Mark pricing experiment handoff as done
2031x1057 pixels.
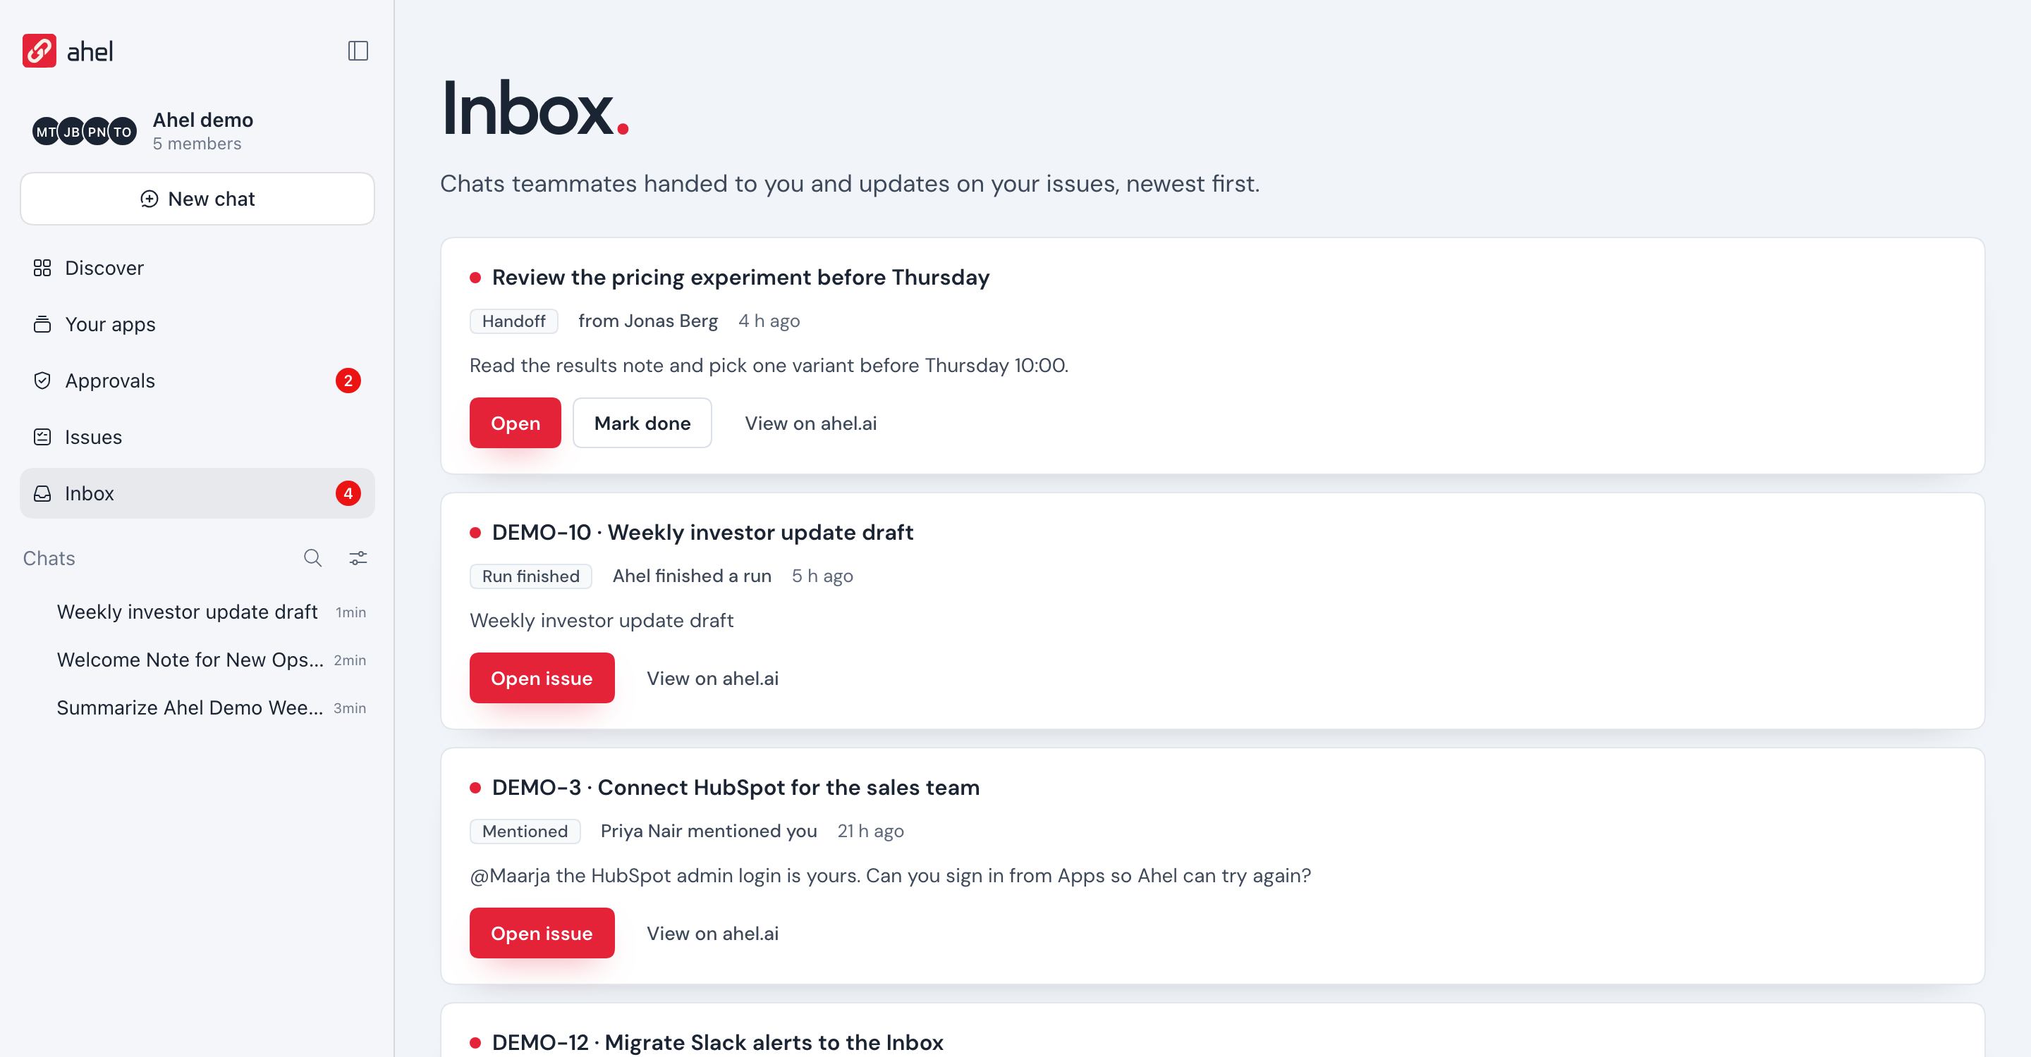click(642, 423)
